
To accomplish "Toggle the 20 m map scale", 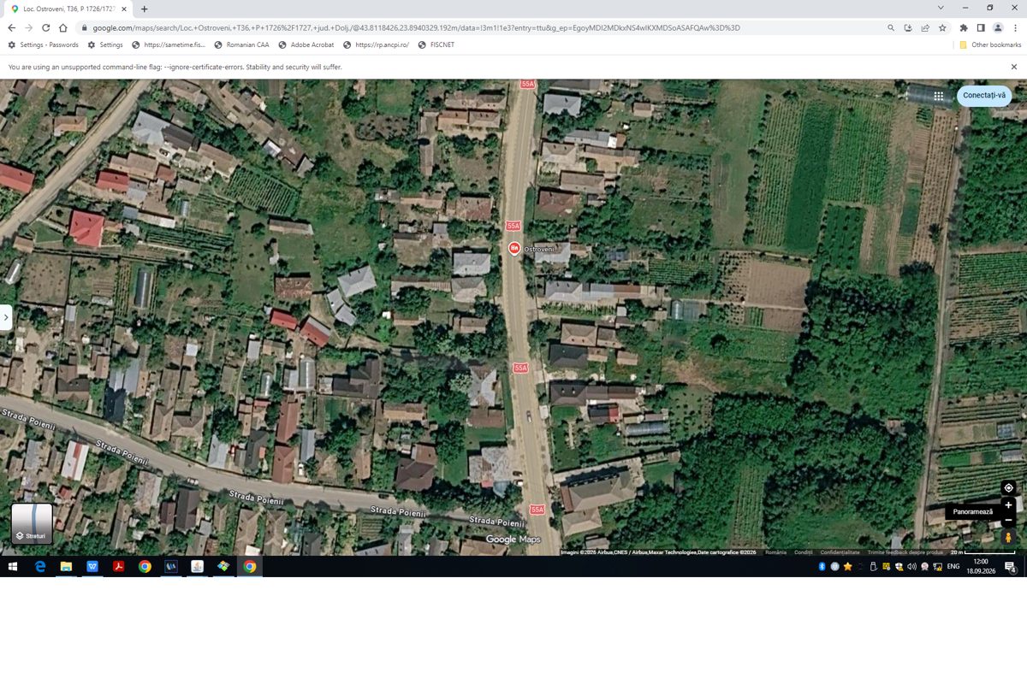I will pos(982,552).
